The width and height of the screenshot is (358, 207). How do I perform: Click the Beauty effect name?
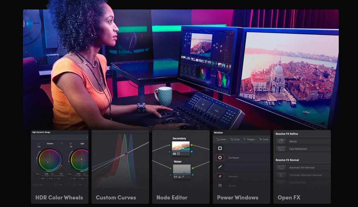293,141
